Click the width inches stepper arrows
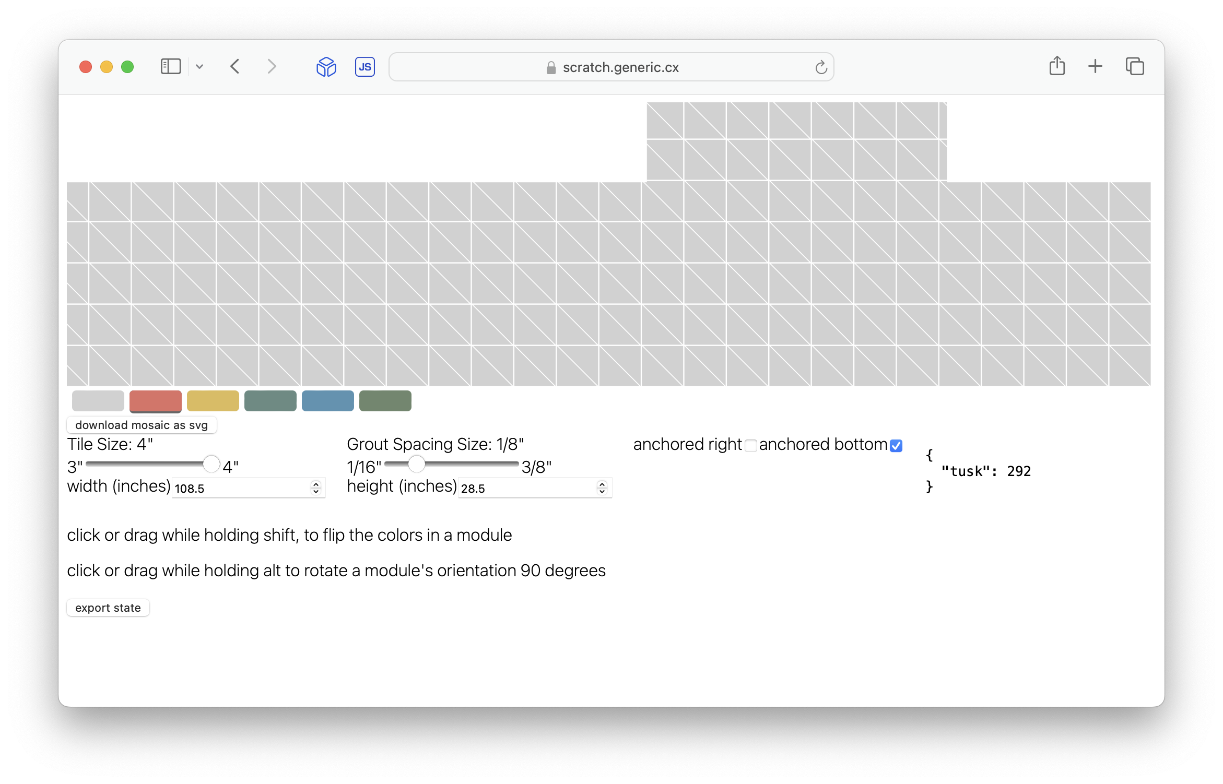1223x784 pixels. click(316, 488)
